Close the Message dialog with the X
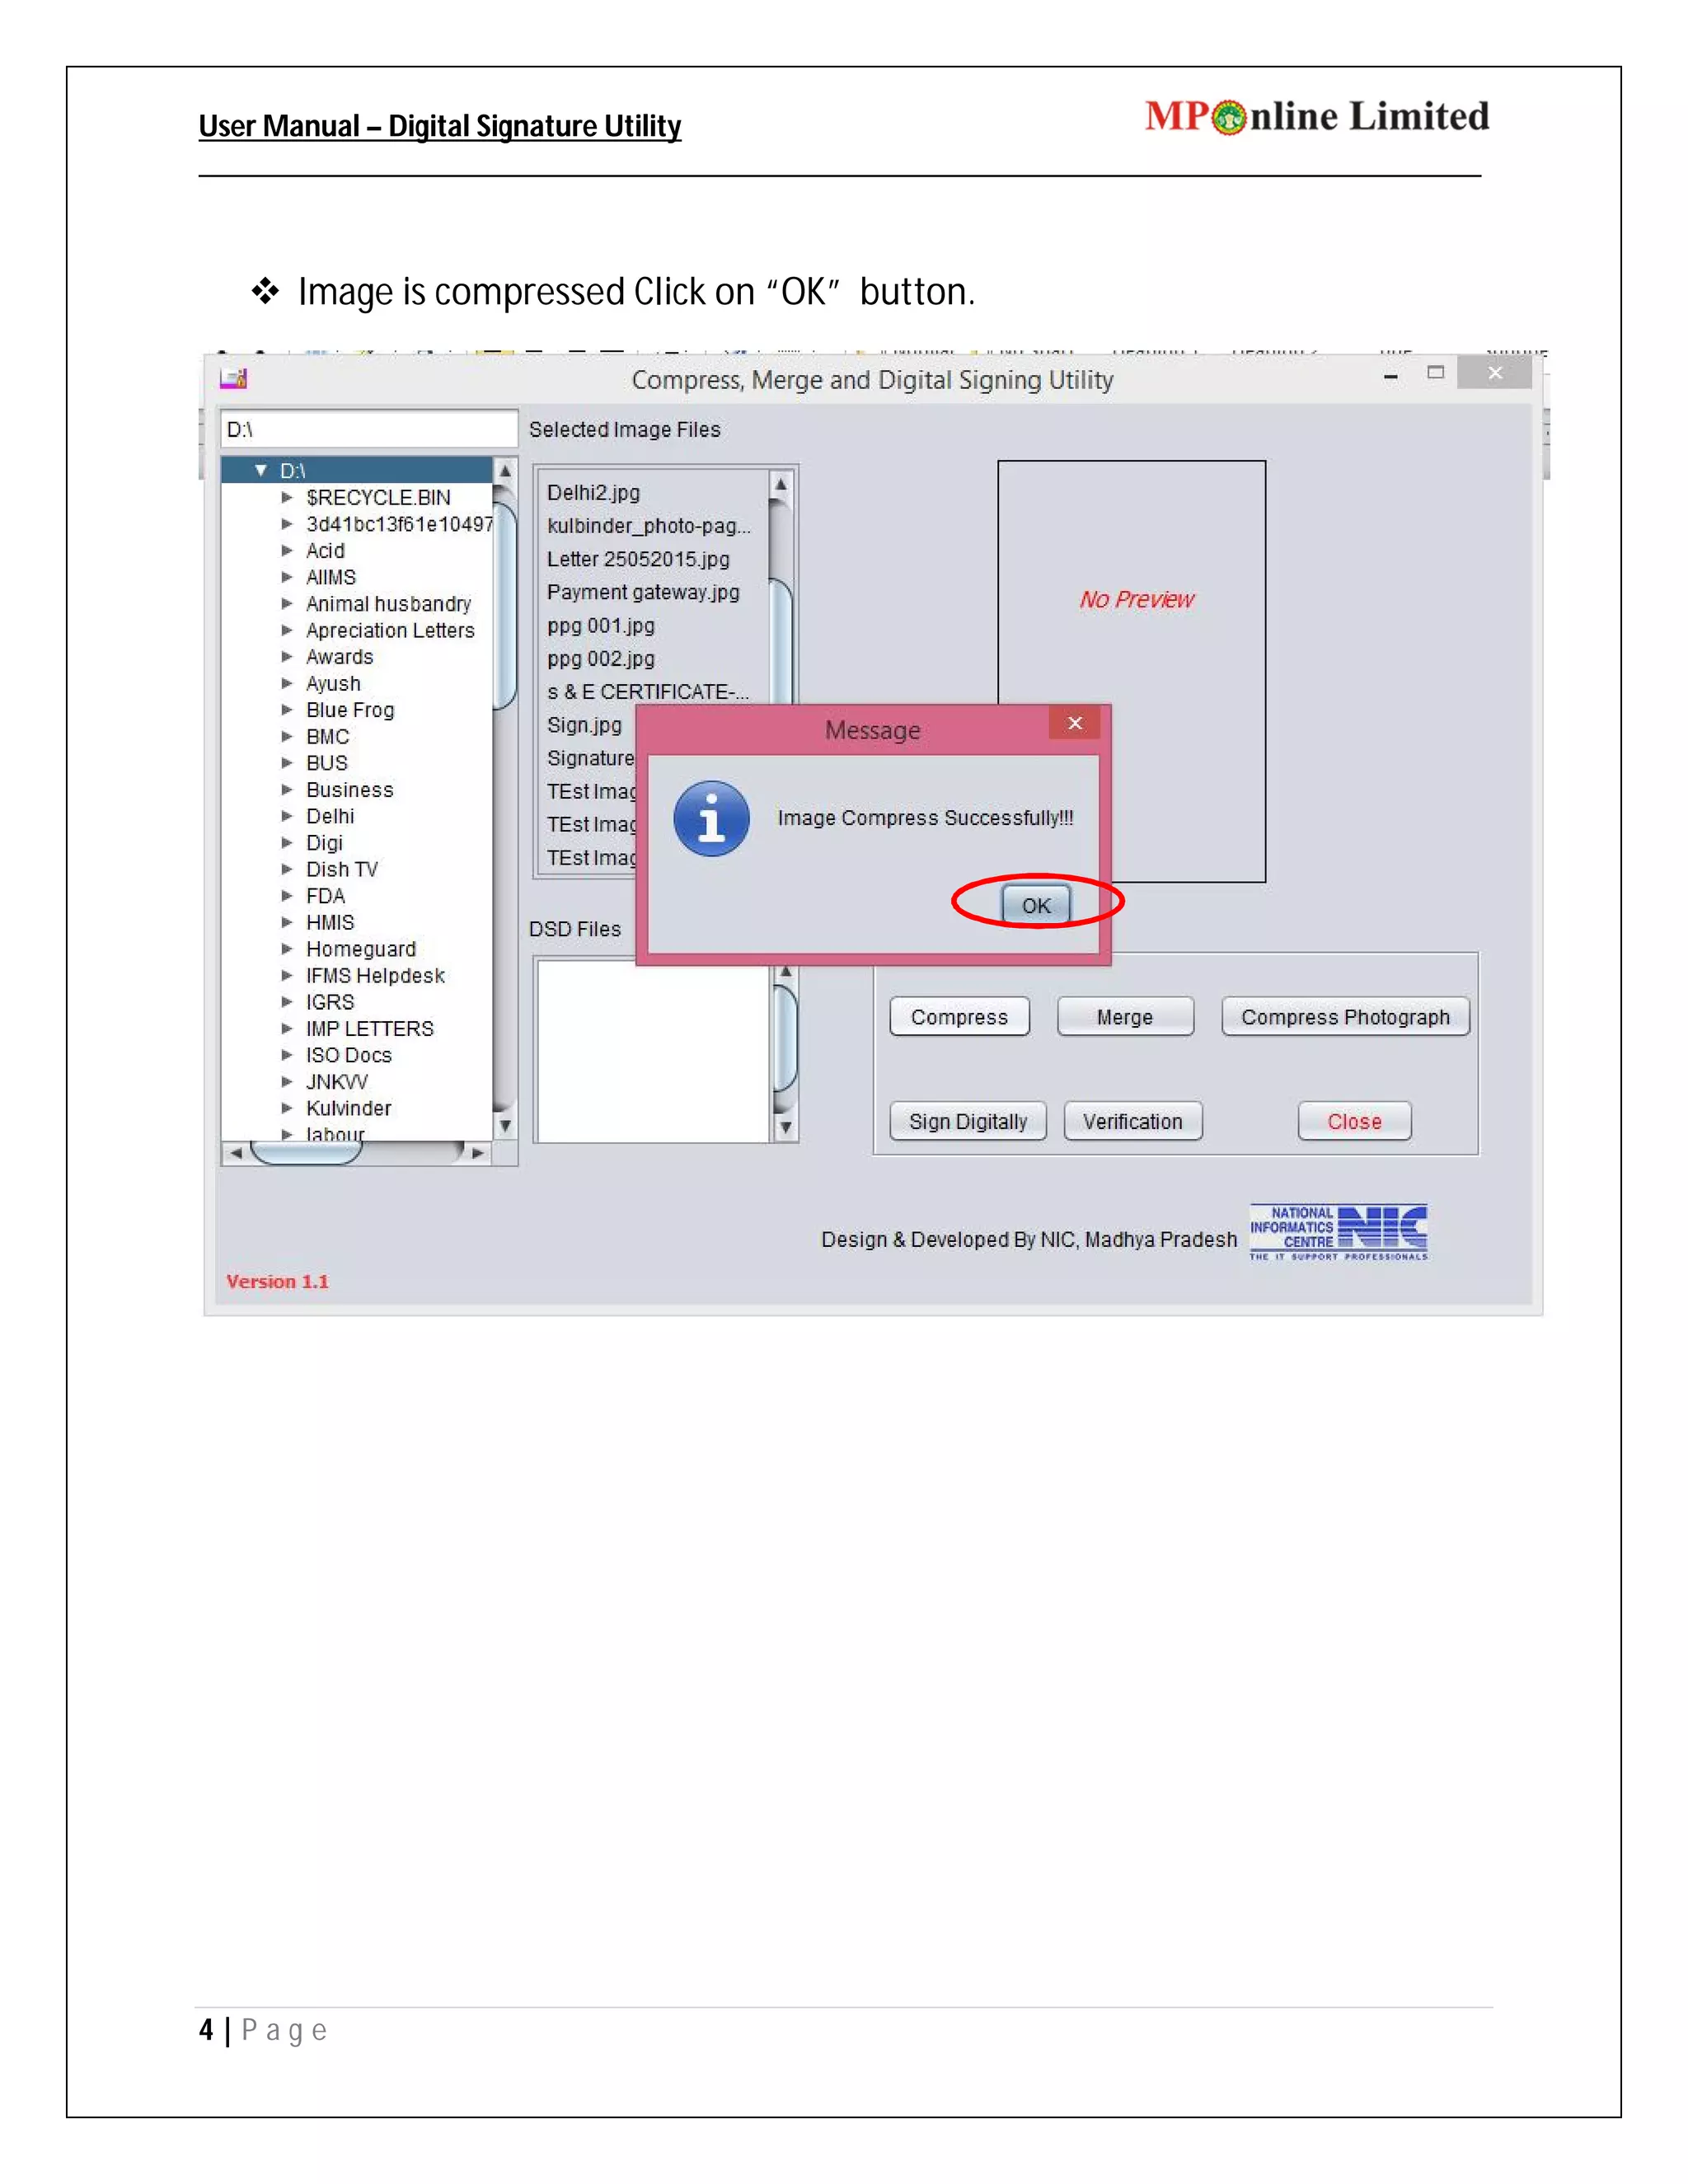Image resolution: width=1688 pixels, height=2184 pixels. point(1075,723)
